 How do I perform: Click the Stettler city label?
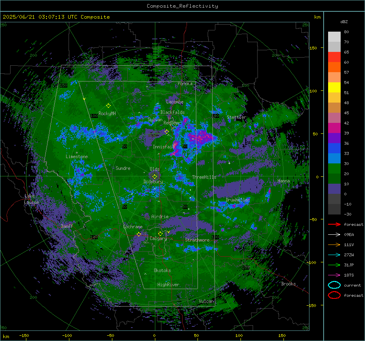[236, 117]
